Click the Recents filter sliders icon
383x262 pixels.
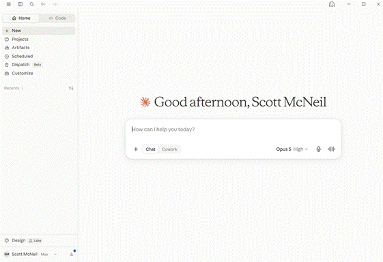tap(71, 88)
